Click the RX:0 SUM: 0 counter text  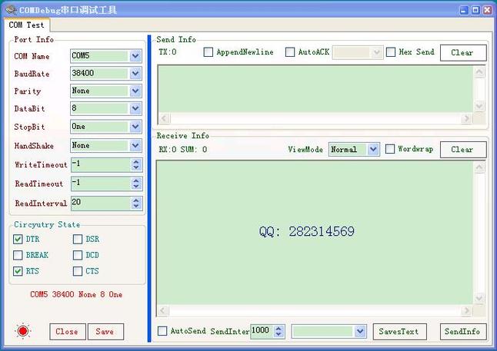pos(183,150)
